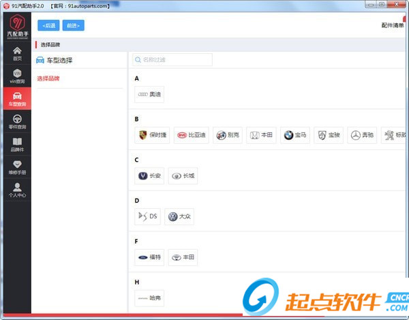Click 选择品牌 breadcrumb in gray bar
Screen dimensions: 409x320
50,44
